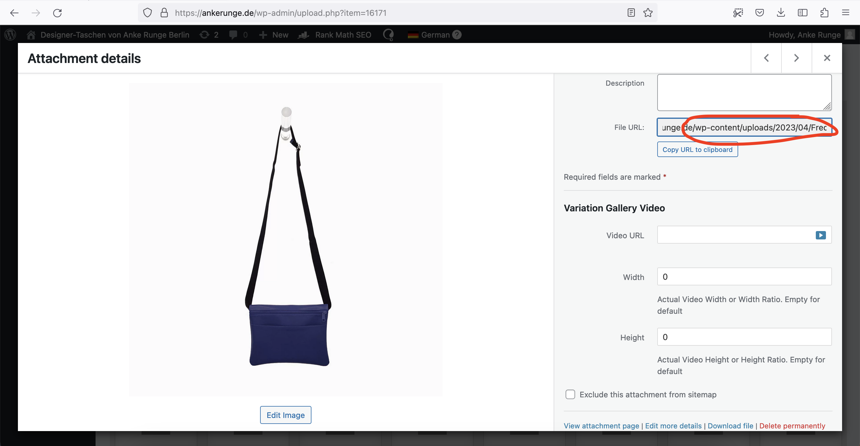Open the extensions puzzle icon

tap(824, 13)
